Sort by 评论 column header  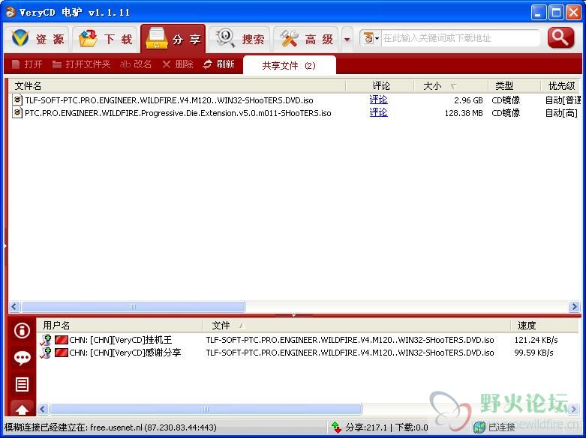click(380, 86)
